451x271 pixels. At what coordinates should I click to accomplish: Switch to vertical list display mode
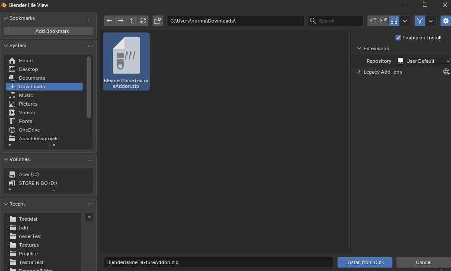(x=373, y=21)
